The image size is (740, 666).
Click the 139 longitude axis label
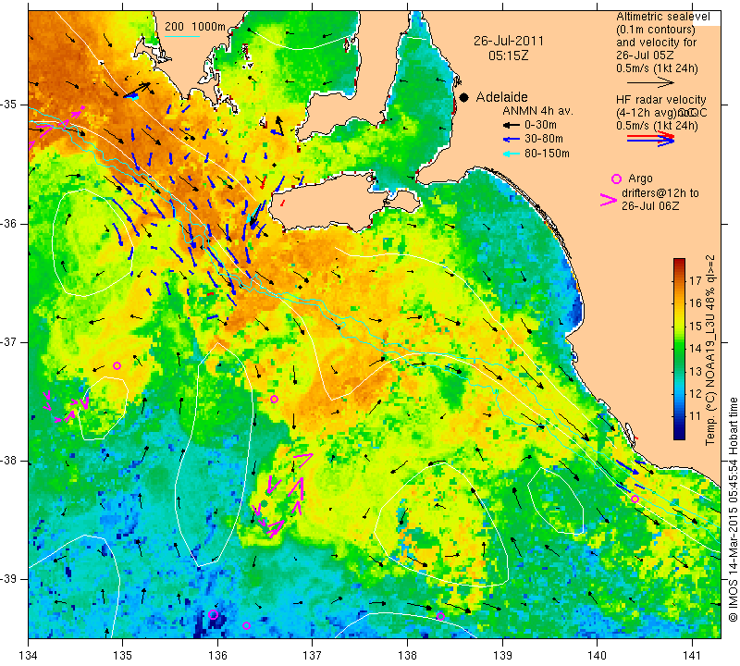pyautogui.click(x=502, y=656)
